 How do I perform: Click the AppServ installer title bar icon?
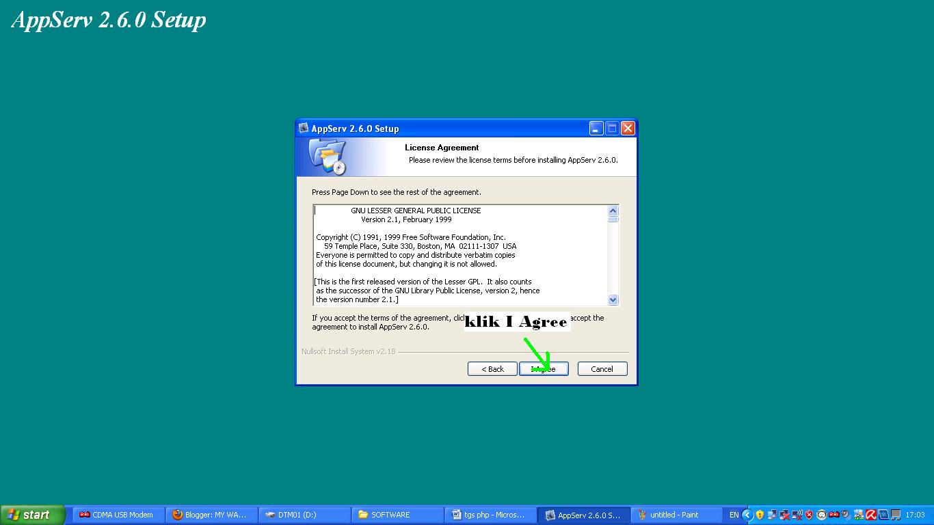click(304, 128)
